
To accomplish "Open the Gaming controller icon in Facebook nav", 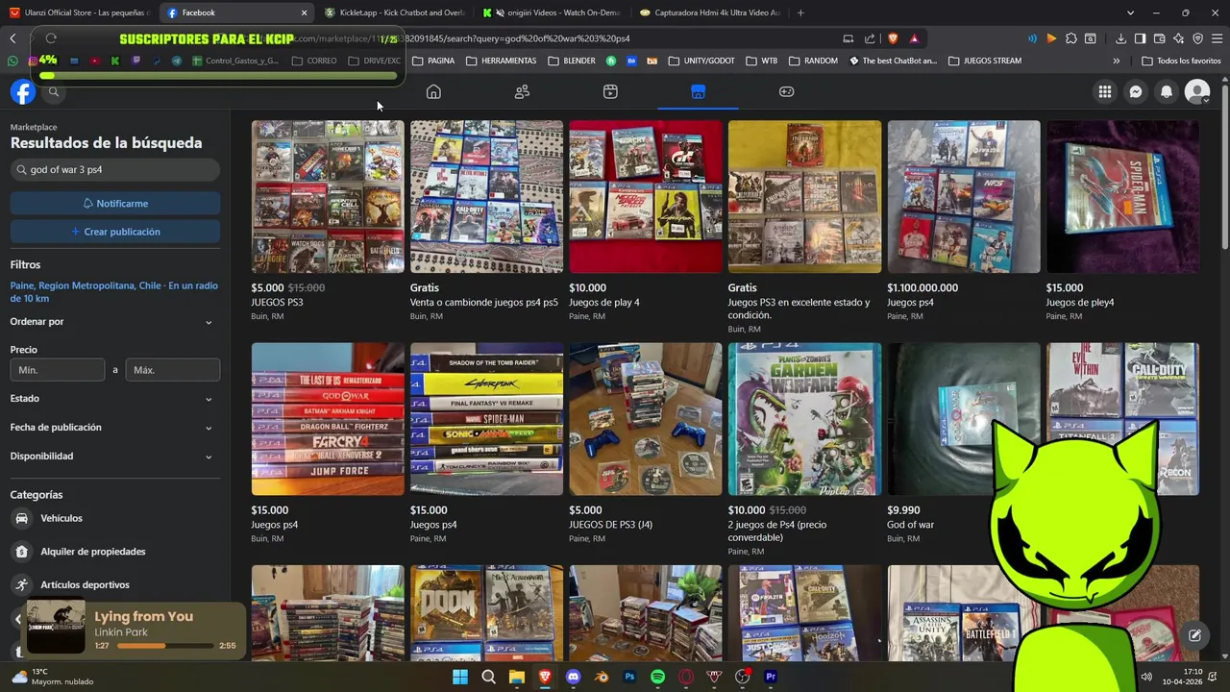I will [x=786, y=91].
